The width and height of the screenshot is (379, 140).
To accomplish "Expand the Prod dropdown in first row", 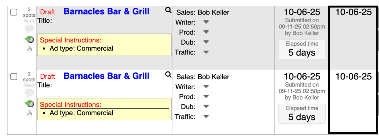I will point(206,32).
